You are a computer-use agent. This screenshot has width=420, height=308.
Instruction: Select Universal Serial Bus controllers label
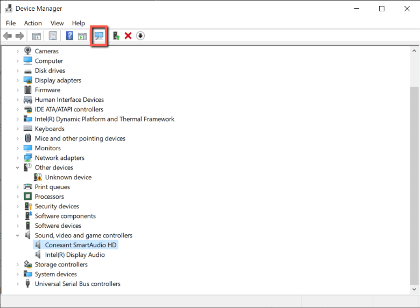coord(78,284)
